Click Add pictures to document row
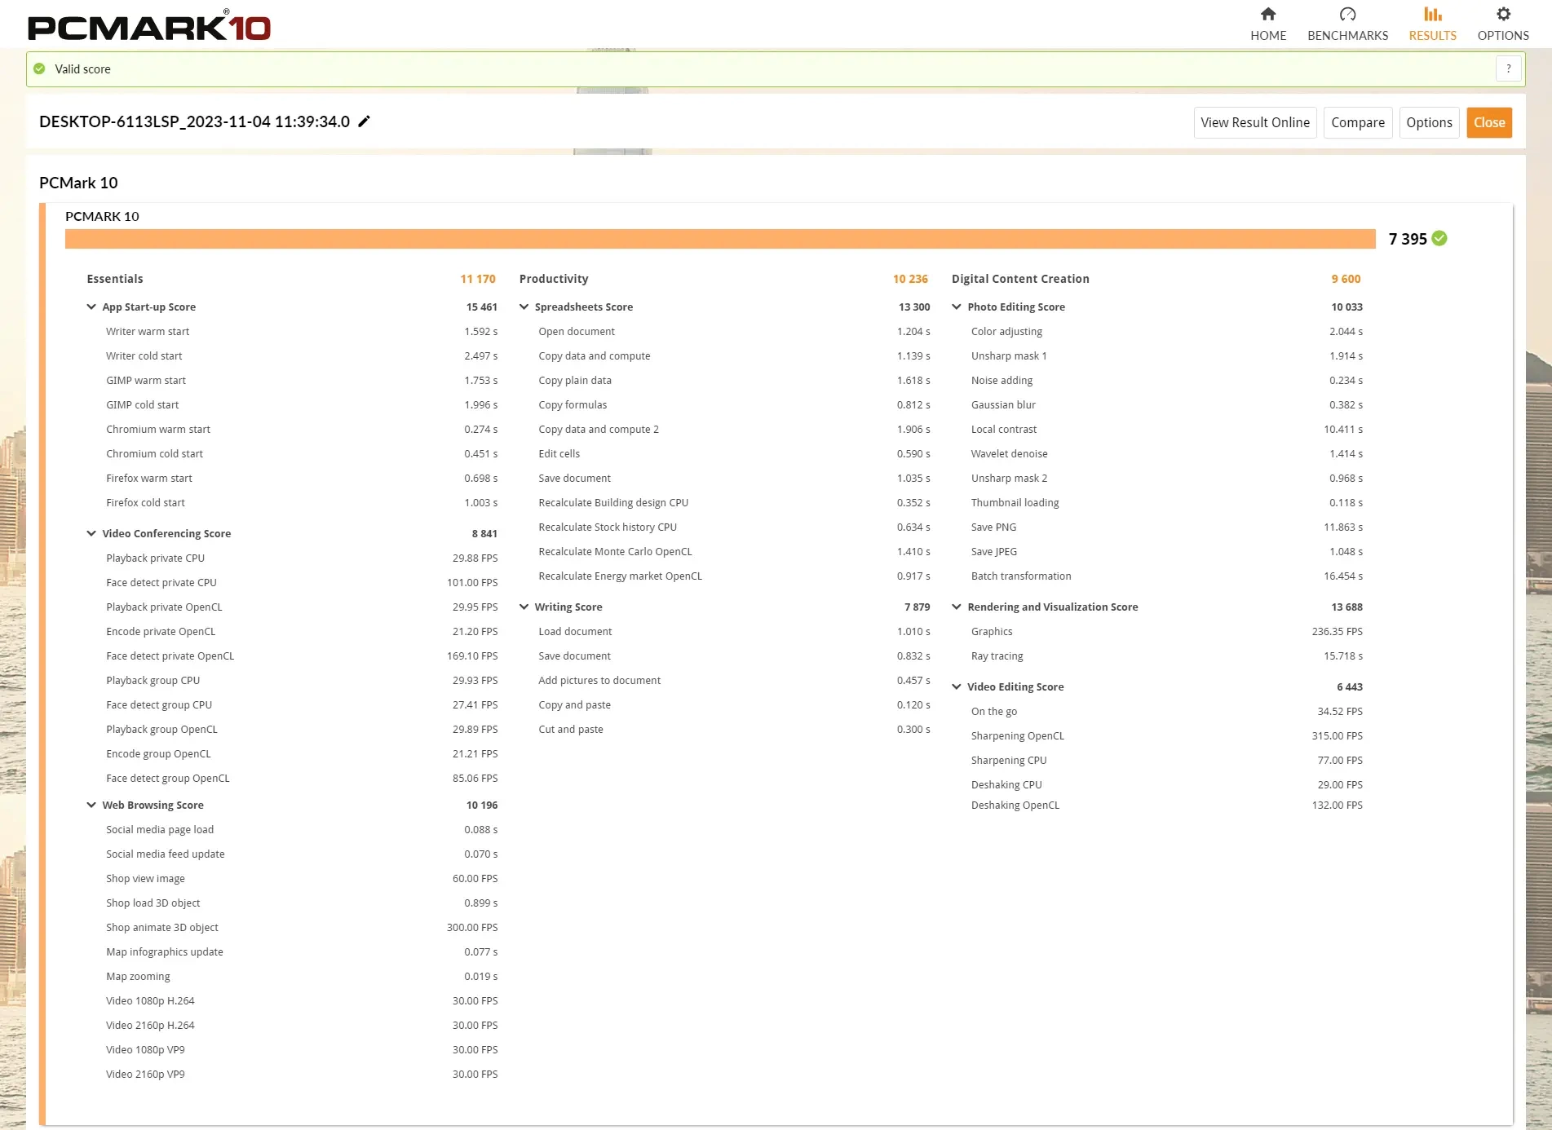Screen dimensions: 1552x1130 (734, 681)
